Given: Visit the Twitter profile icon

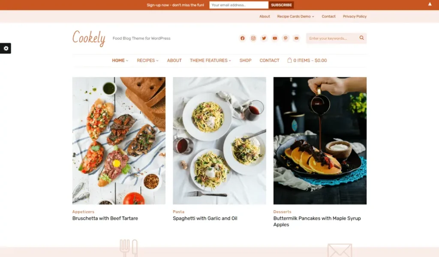Looking at the screenshot, I should [x=264, y=38].
